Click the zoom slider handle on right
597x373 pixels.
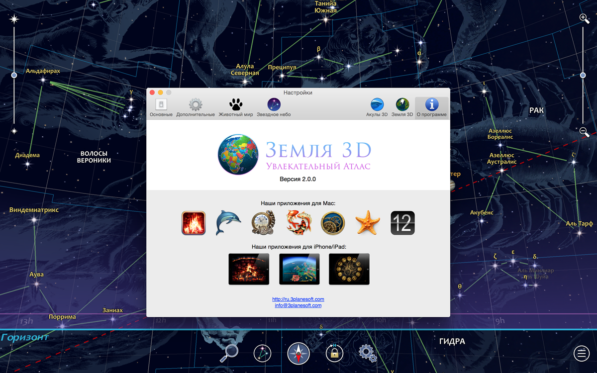coord(583,75)
